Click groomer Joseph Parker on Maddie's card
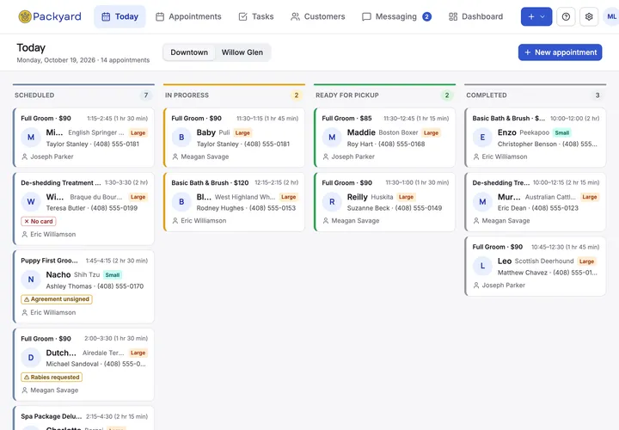619x430 pixels. (348, 157)
